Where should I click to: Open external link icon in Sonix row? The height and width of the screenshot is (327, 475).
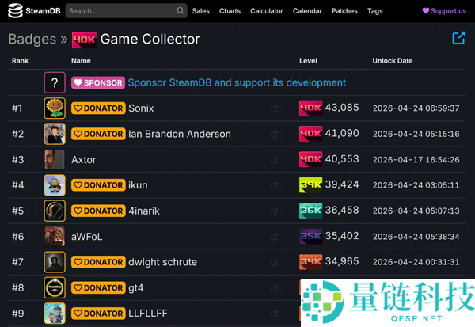tap(274, 108)
